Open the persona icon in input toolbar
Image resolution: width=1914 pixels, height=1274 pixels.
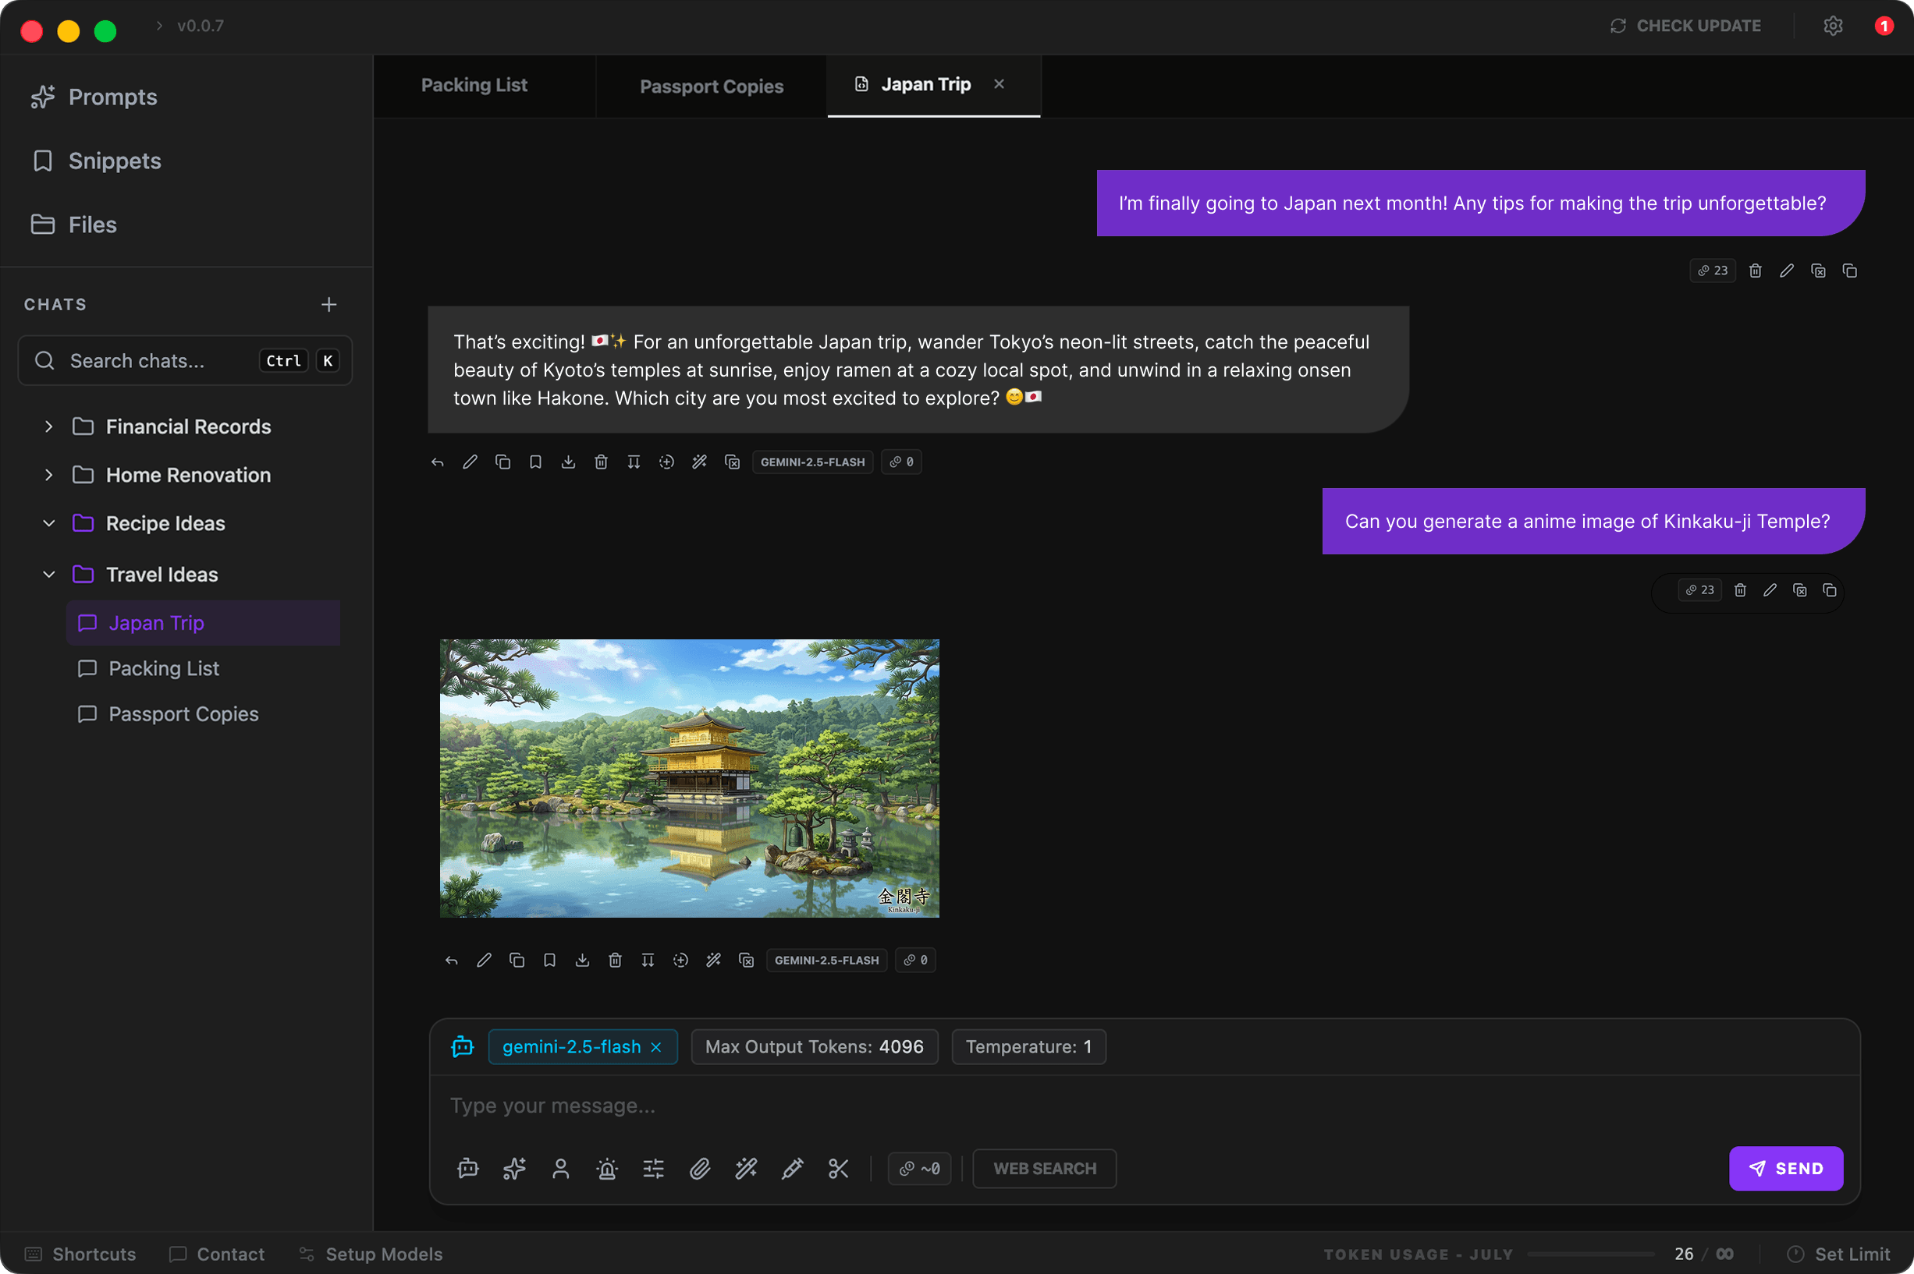[x=560, y=1169]
